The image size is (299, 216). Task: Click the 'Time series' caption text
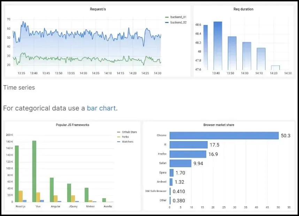[19, 87]
